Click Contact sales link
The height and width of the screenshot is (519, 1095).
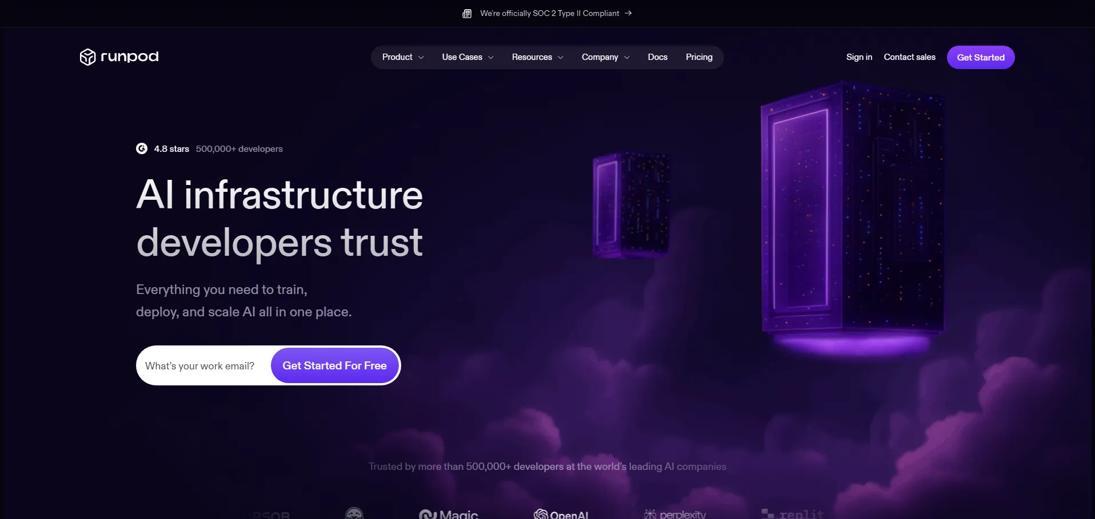point(909,57)
